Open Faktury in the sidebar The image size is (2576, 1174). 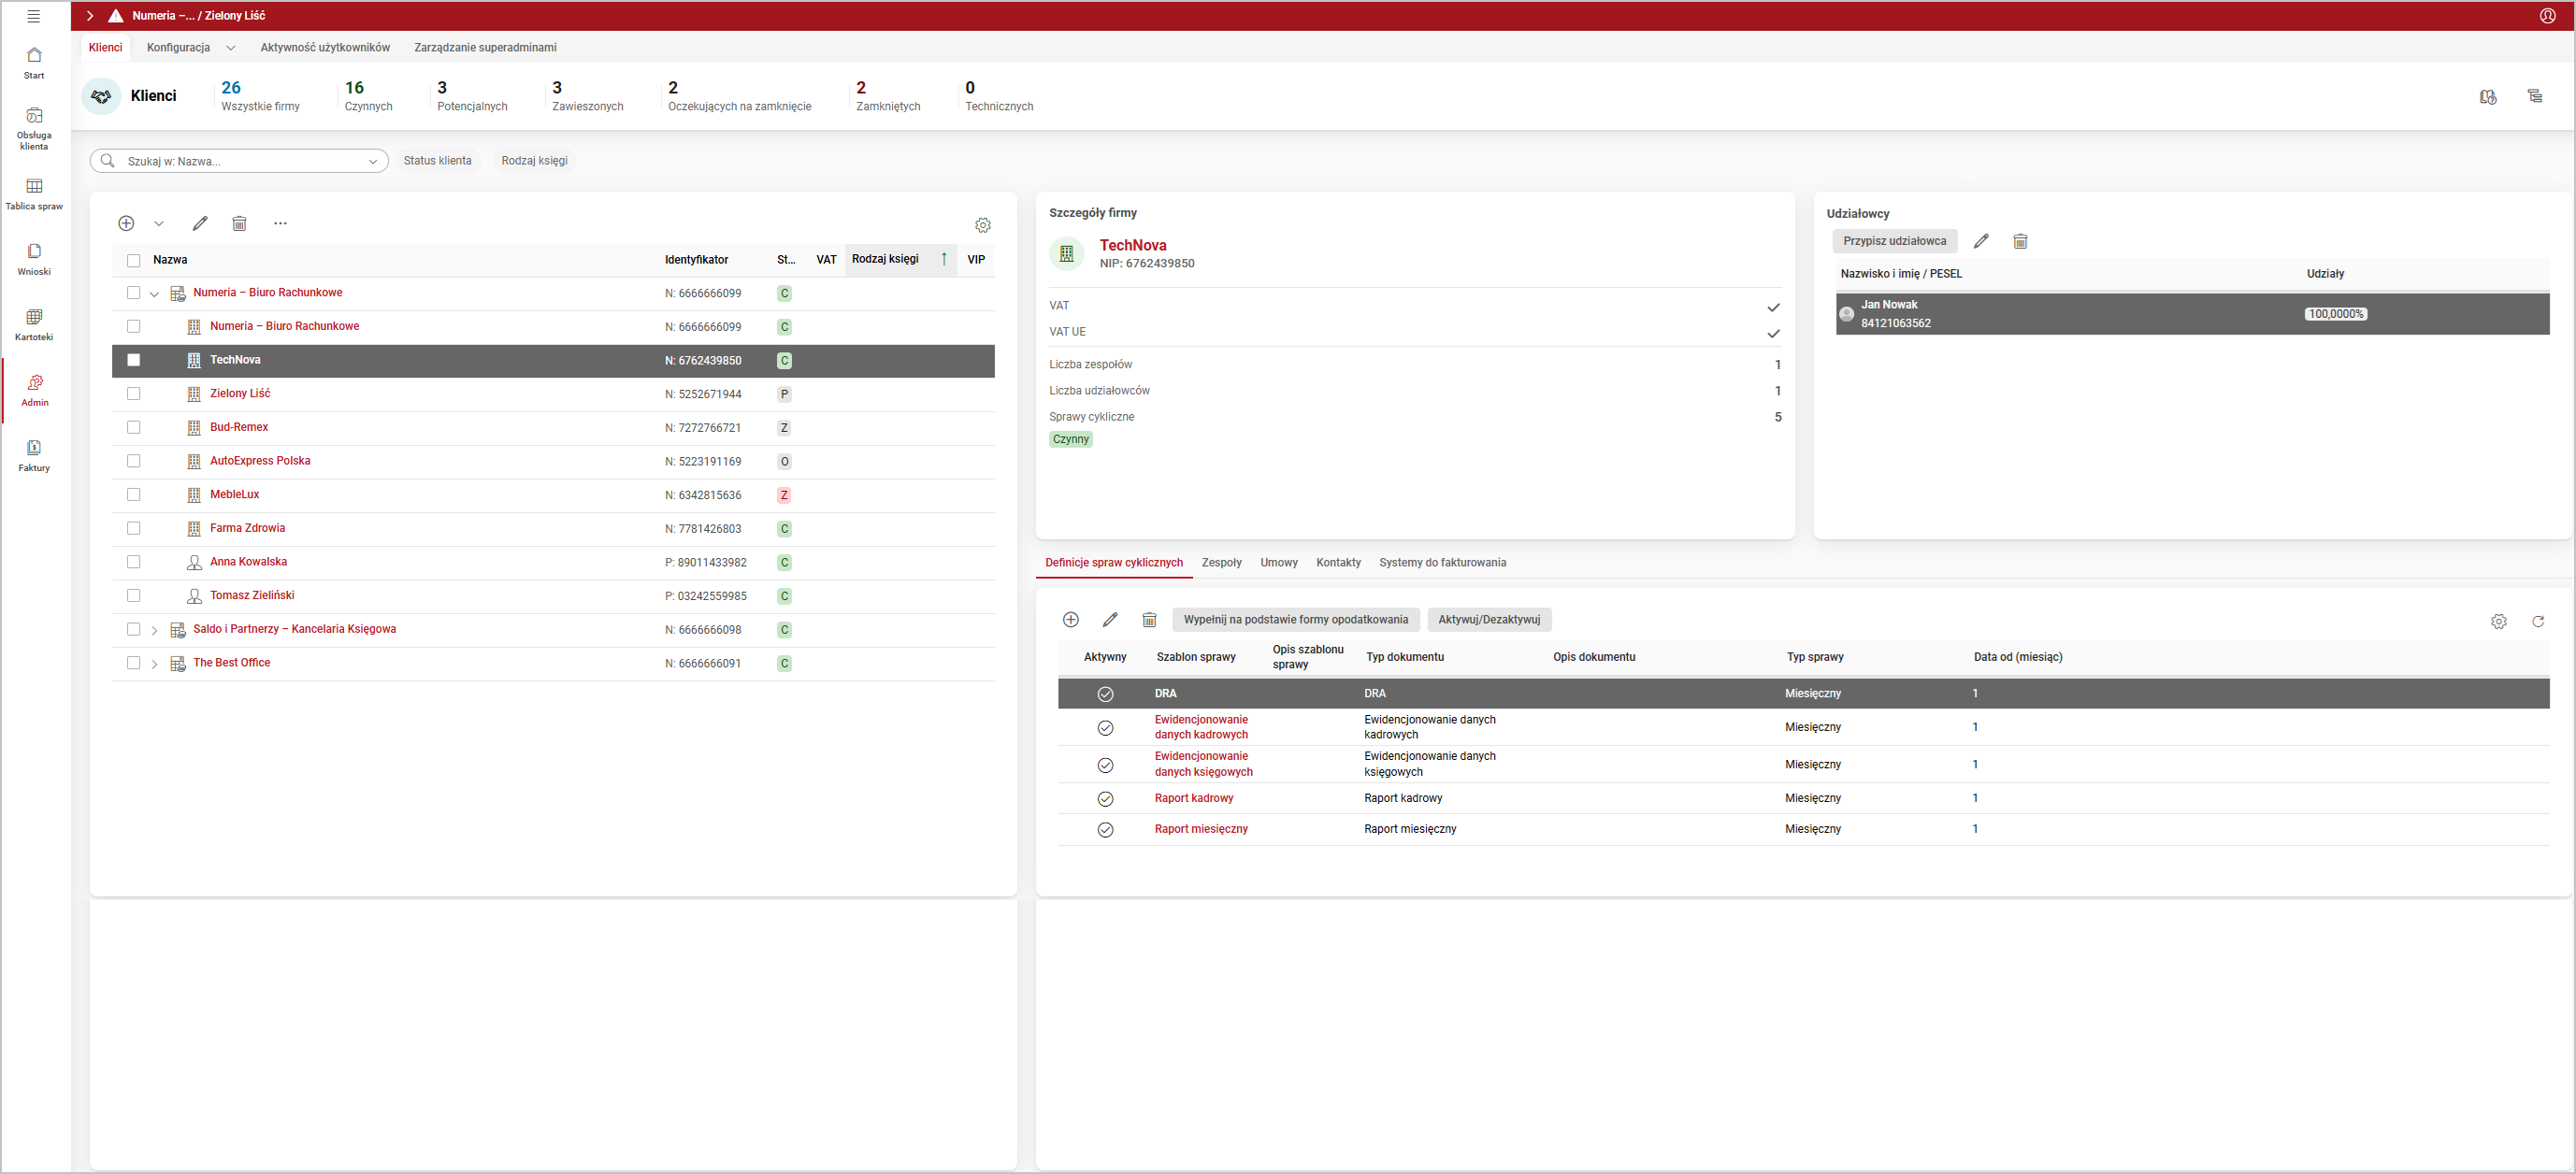pos(34,455)
